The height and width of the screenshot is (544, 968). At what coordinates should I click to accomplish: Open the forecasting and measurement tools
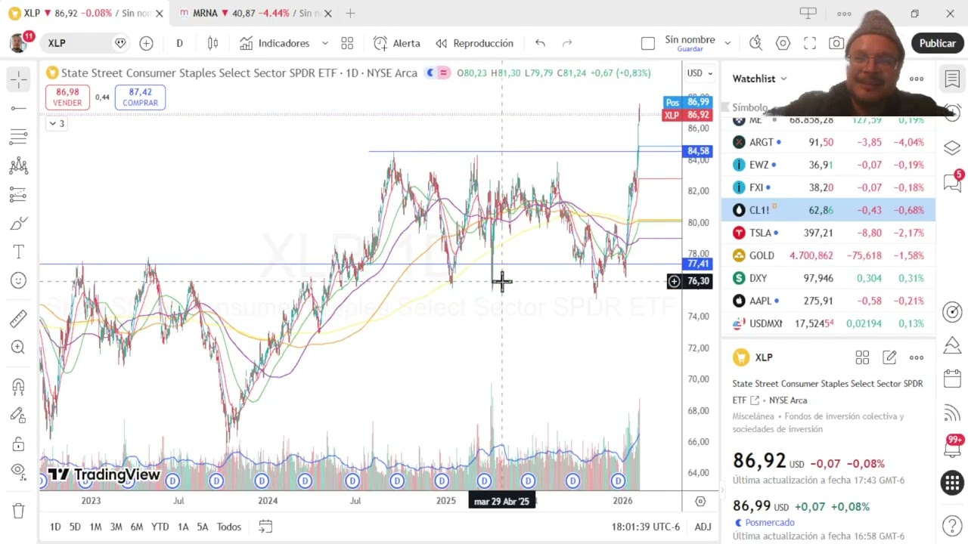(19, 195)
